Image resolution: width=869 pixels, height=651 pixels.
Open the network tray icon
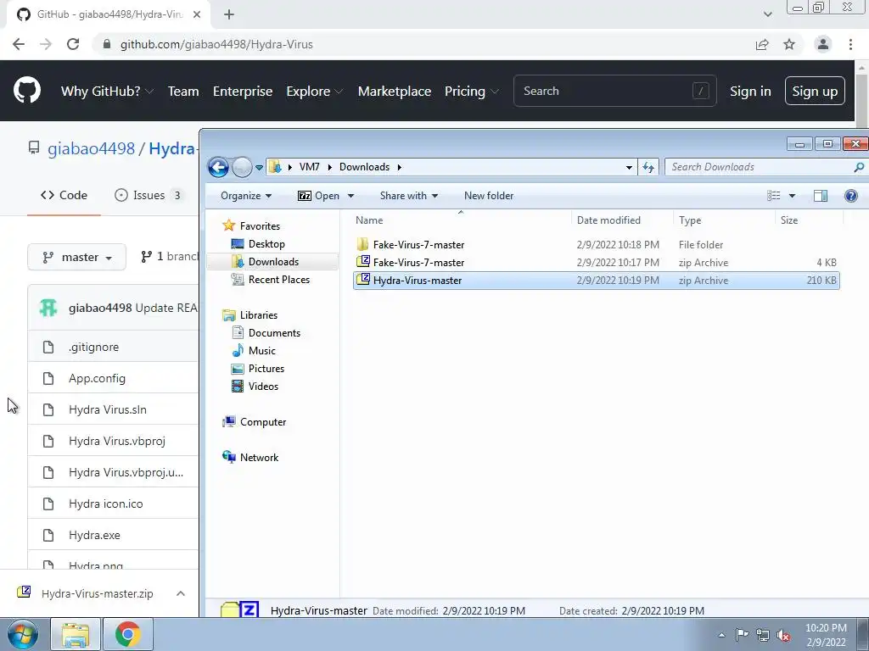tap(763, 635)
